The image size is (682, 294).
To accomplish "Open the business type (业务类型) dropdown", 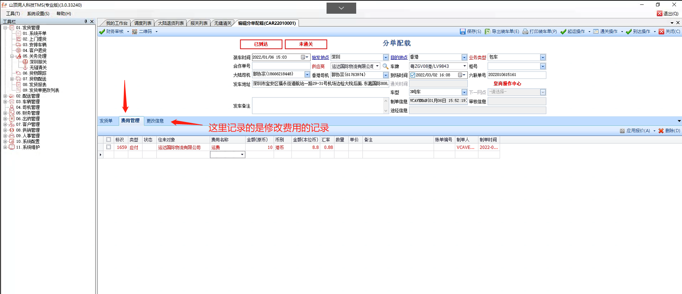I will coord(543,57).
